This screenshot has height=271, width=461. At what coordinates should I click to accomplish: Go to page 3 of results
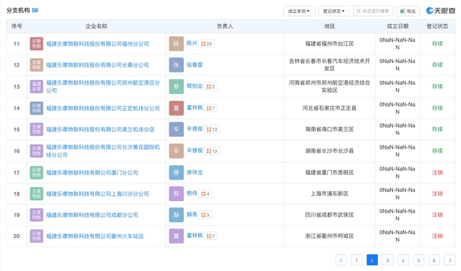[x=388, y=260]
